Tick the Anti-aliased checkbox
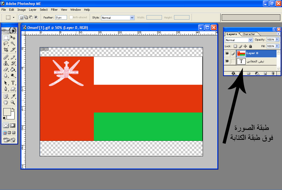Image resolution: width=282 pixels, height=190 pixels. pos(71,17)
